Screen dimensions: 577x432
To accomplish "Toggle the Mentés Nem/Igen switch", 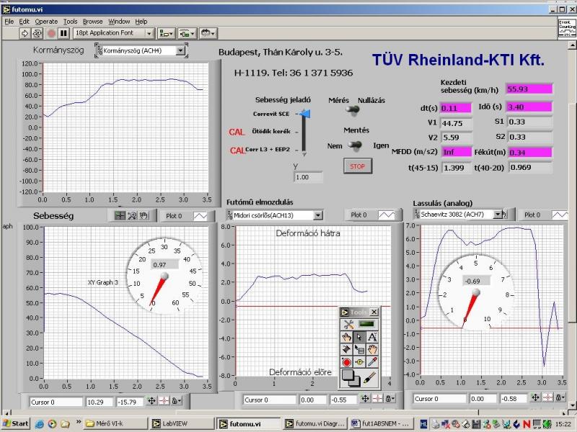I will (x=355, y=146).
